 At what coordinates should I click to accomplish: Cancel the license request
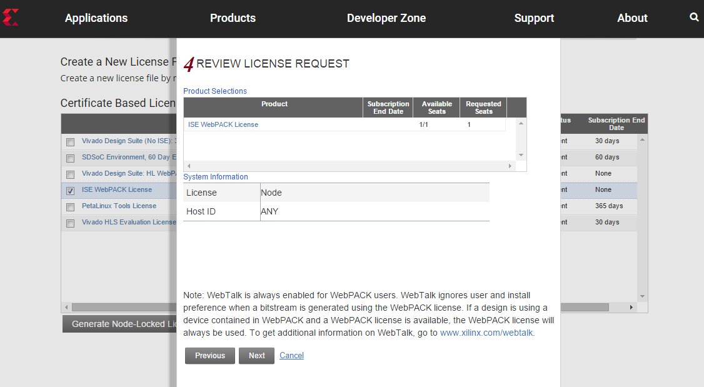click(291, 356)
